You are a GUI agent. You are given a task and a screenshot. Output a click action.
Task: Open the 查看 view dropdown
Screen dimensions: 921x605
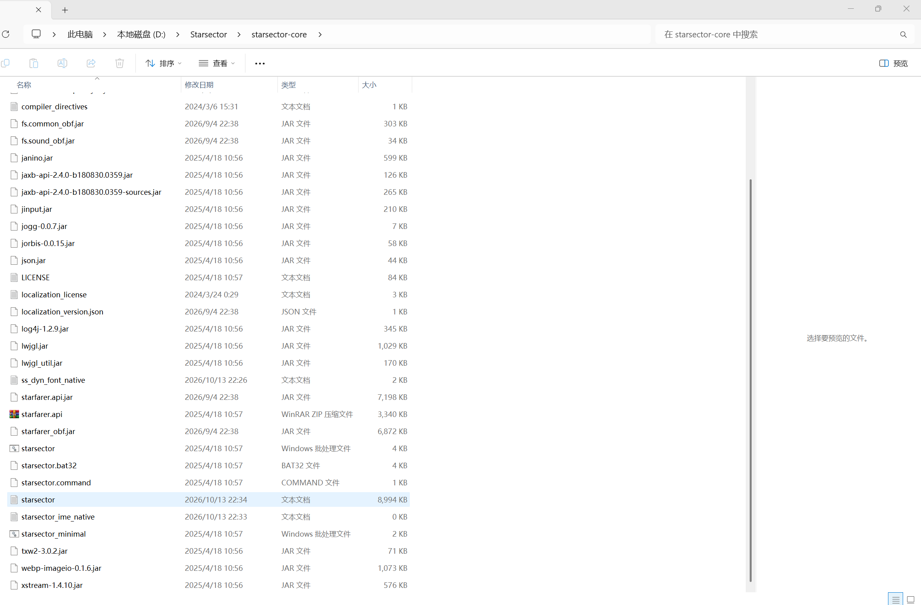tap(217, 63)
